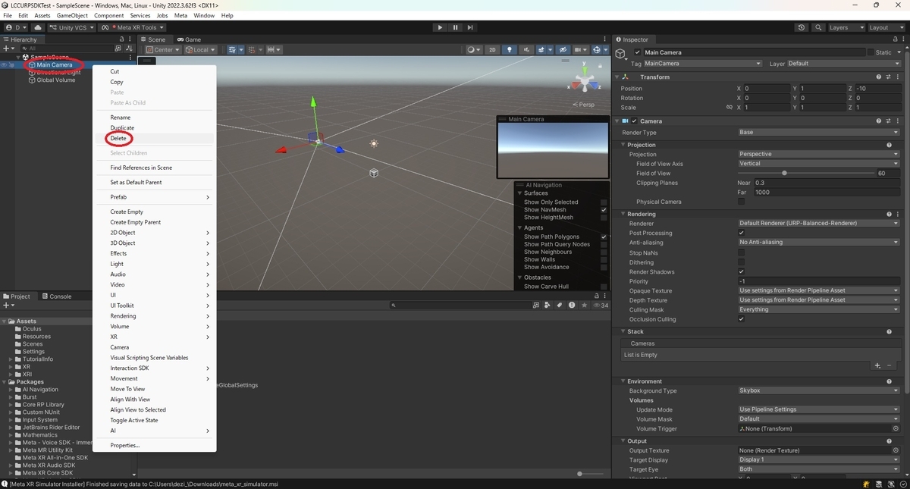
Task: Toggle the Static checkbox
Action: [871, 52]
